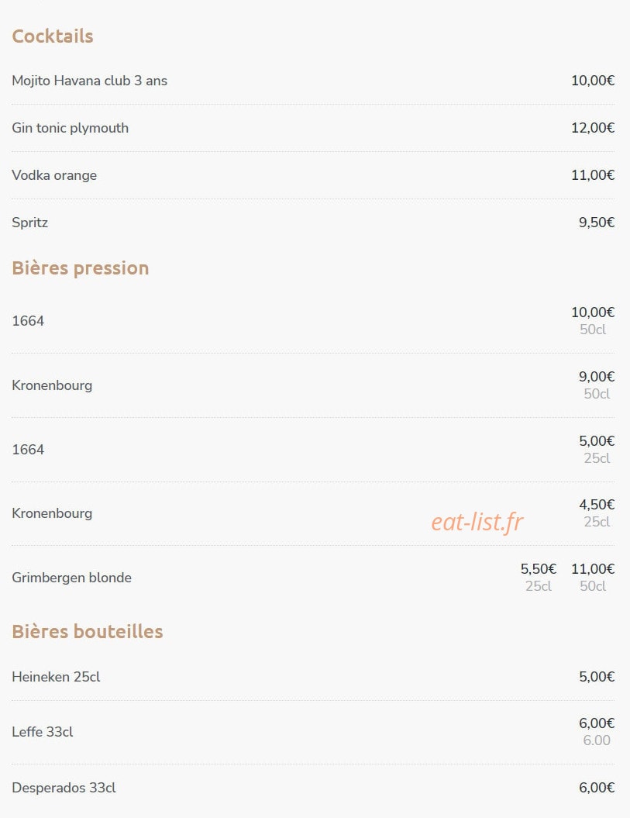The width and height of the screenshot is (630, 818).
Task: Select the Grimbergen blonde item
Action: (71, 578)
